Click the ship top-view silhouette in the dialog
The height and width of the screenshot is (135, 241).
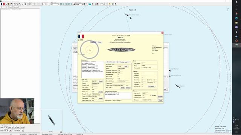(121, 49)
